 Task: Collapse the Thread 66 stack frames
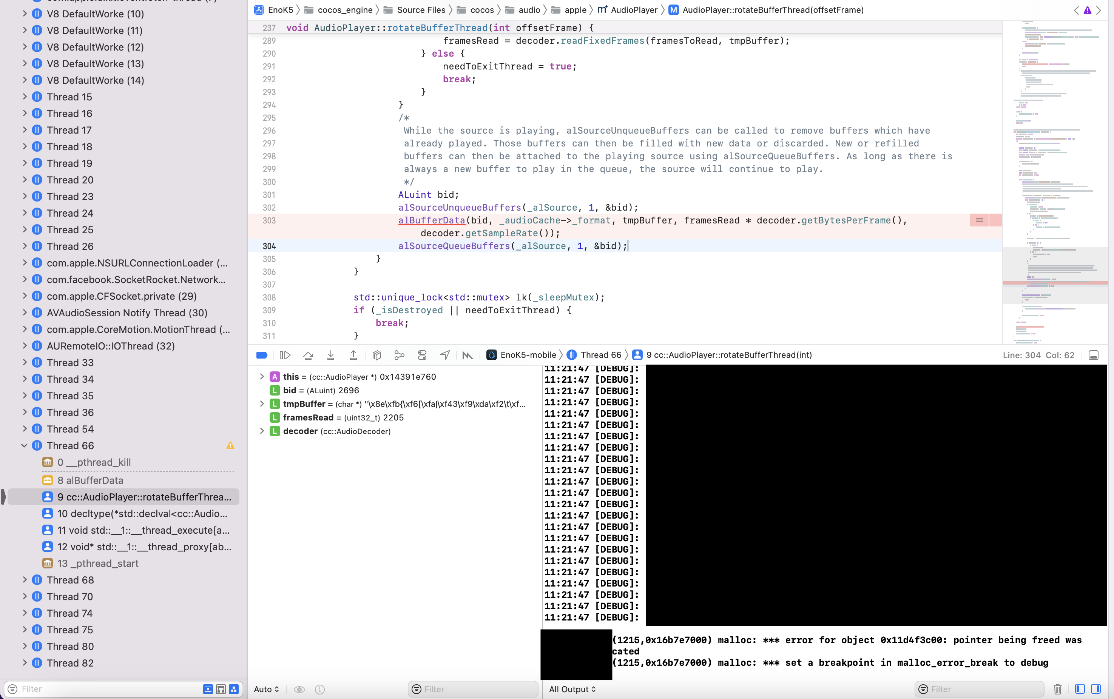[25, 445]
